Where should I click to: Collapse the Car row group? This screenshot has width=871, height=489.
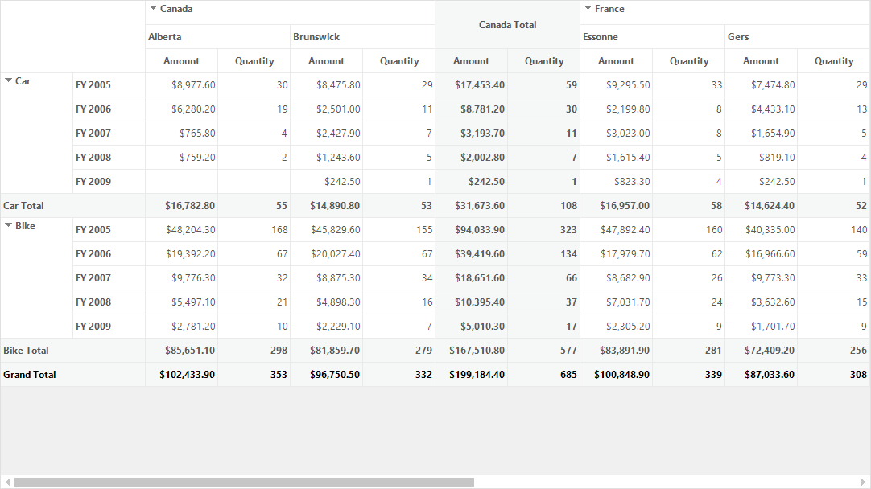pos(8,80)
